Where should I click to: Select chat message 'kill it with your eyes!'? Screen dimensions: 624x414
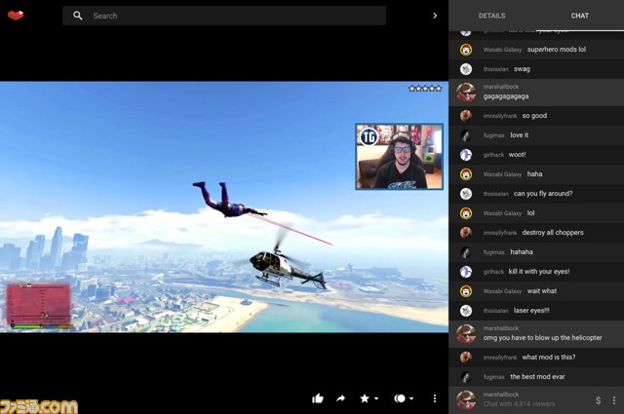click(539, 272)
